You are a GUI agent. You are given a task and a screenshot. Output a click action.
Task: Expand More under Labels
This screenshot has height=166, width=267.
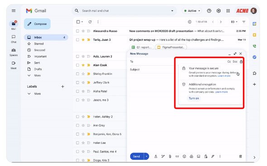click(x=37, y=93)
